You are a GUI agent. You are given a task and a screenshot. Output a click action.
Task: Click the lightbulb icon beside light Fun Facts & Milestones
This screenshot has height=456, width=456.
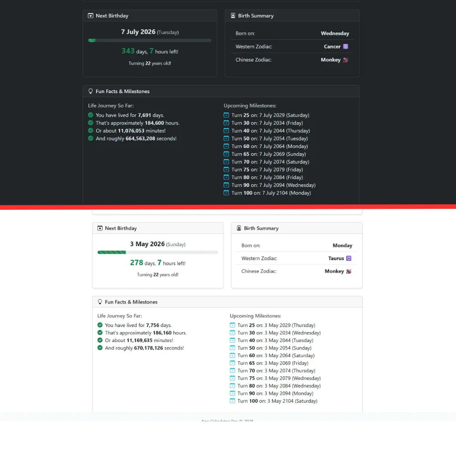click(x=100, y=302)
